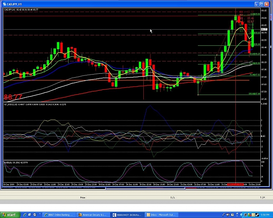Open the Windows Start menu

coord(9,215)
